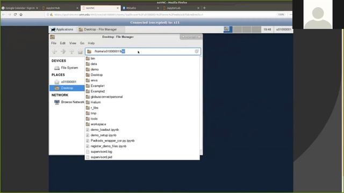Choose the data folder suggestion
Viewport: 344px width, 193px height.
point(142,64)
